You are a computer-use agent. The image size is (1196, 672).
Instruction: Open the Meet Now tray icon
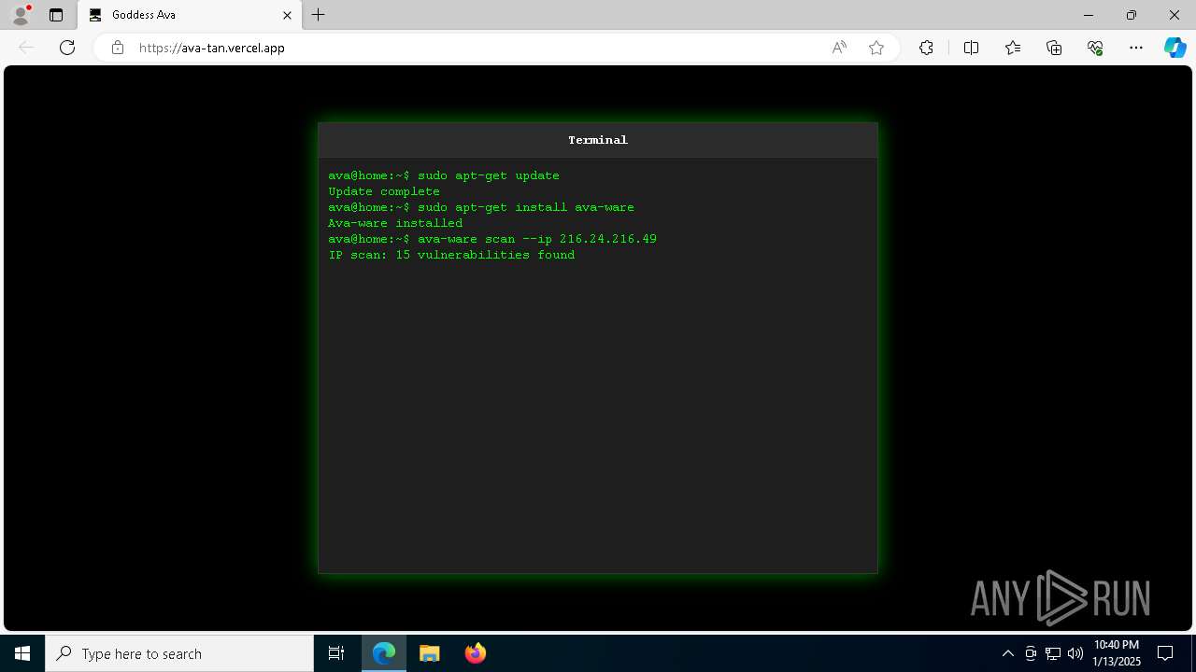coord(1031,653)
